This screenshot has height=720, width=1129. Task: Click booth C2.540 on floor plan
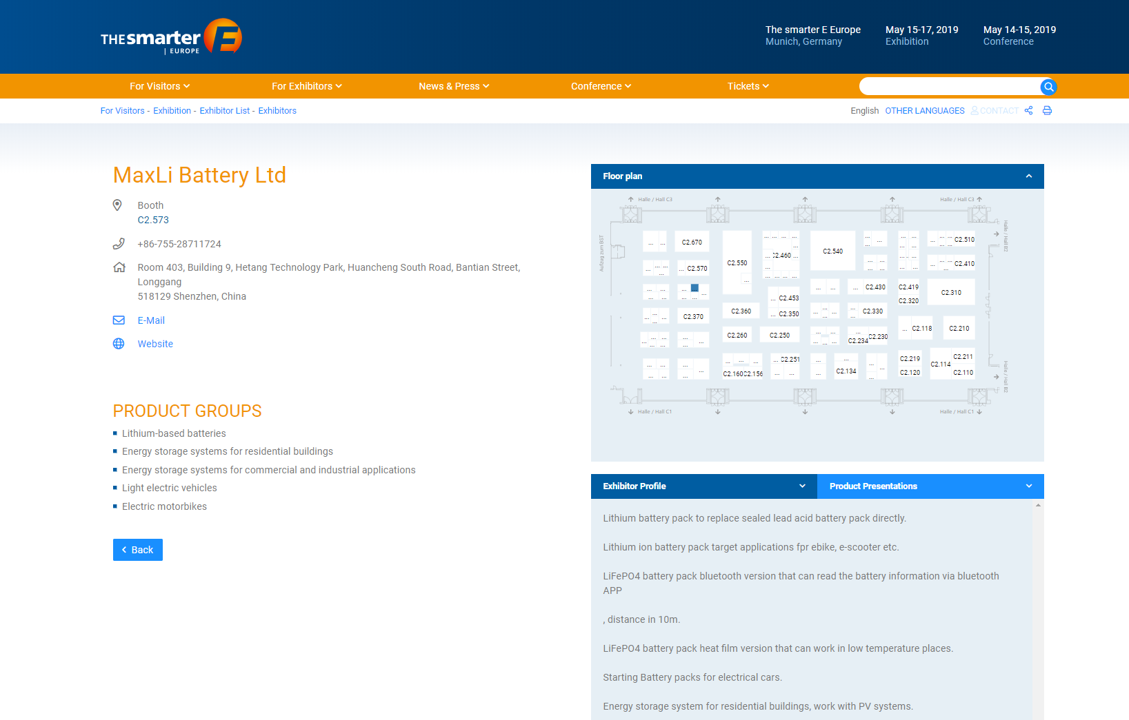coord(832,251)
